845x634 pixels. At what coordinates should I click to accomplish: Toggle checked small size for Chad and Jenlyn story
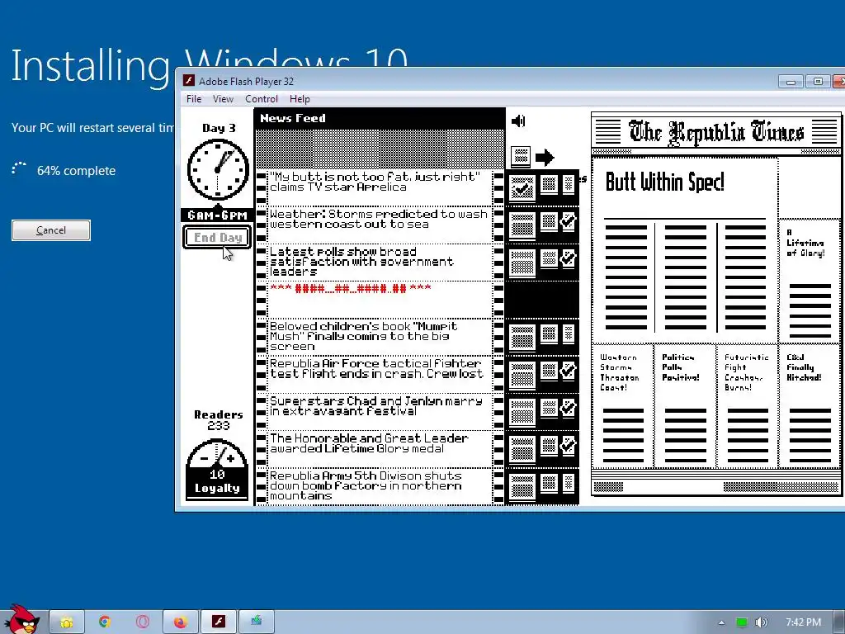569,408
